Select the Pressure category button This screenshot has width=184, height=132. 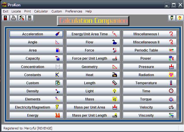tap(150, 67)
